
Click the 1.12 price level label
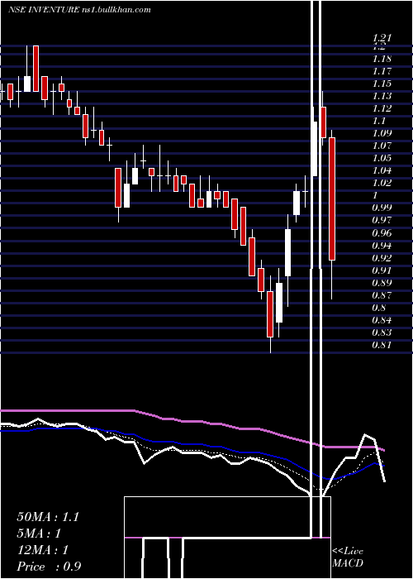(x=382, y=108)
